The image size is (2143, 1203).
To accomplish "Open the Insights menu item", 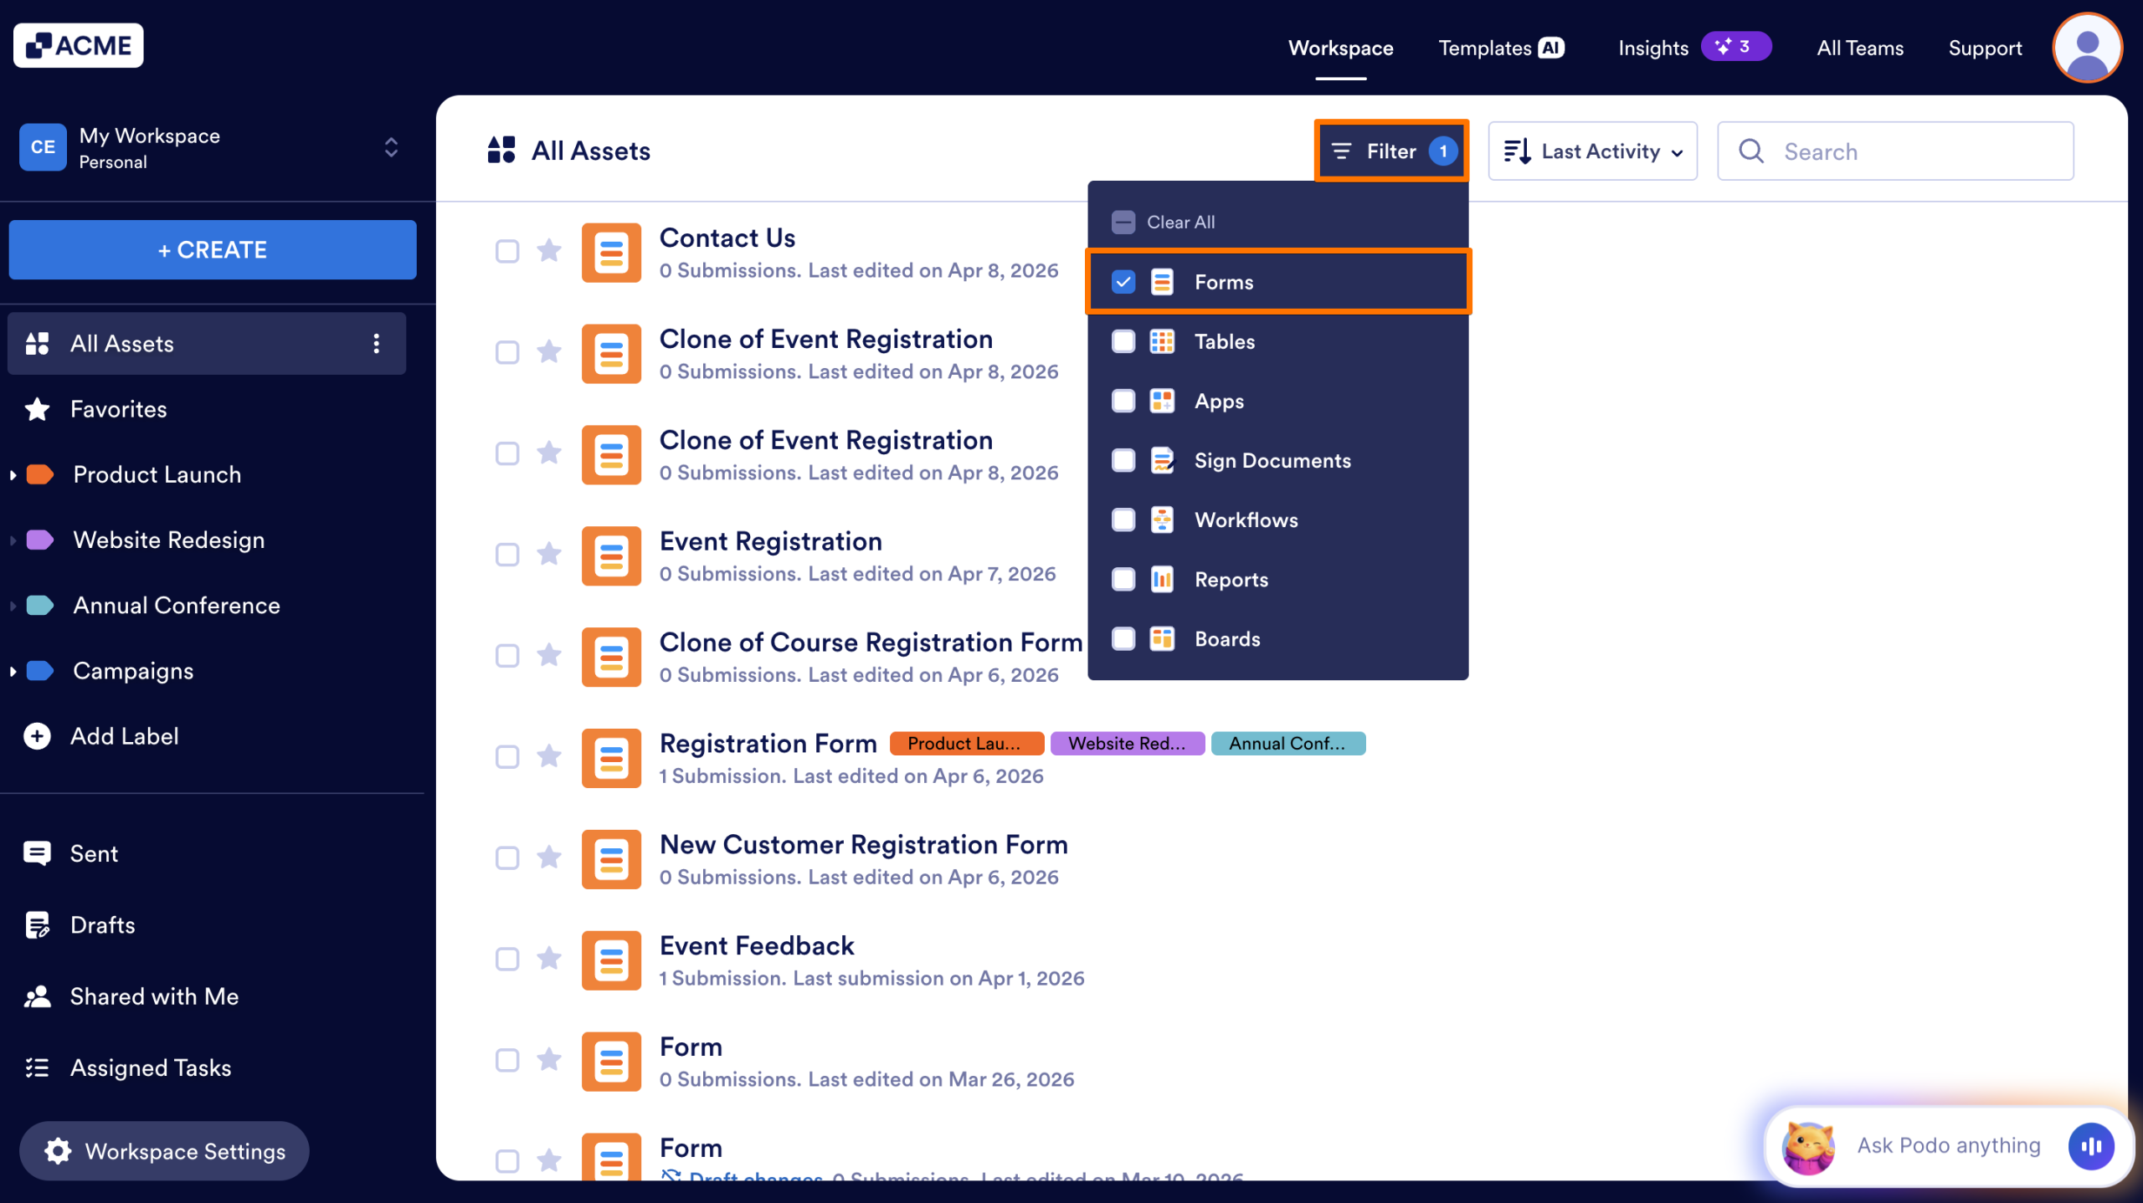I will [x=1652, y=48].
